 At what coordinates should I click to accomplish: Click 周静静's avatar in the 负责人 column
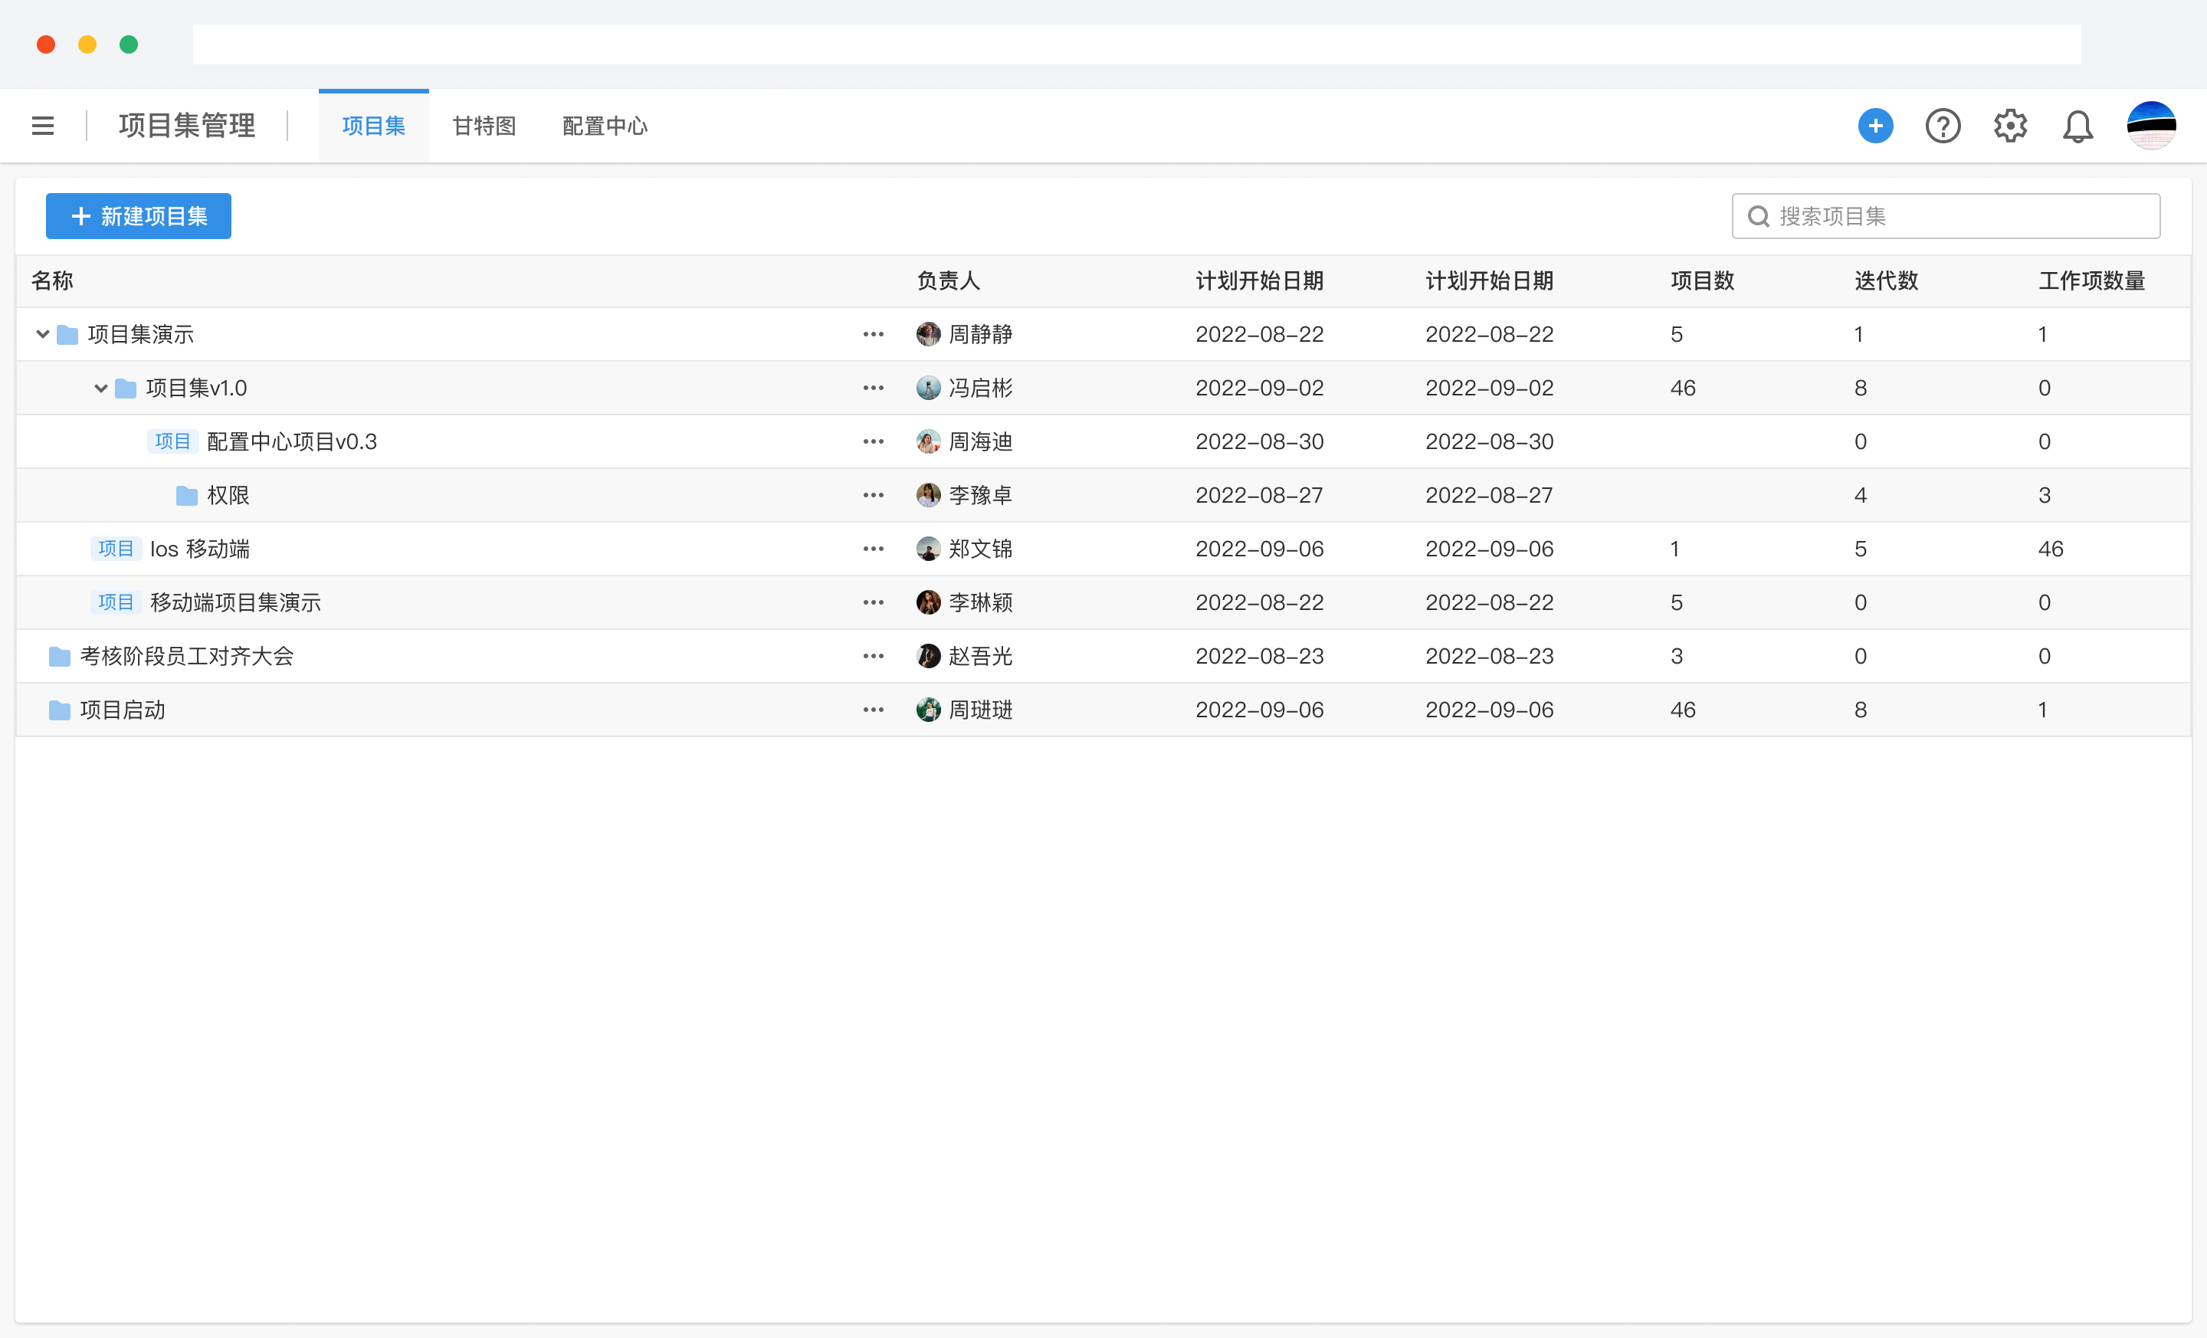(928, 334)
